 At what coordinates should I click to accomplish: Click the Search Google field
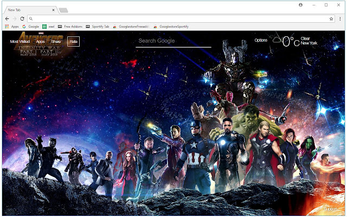(173, 41)
